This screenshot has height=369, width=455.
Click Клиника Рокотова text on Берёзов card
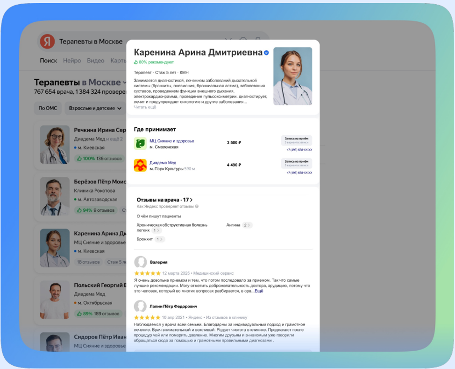click(x=94, y=191)
